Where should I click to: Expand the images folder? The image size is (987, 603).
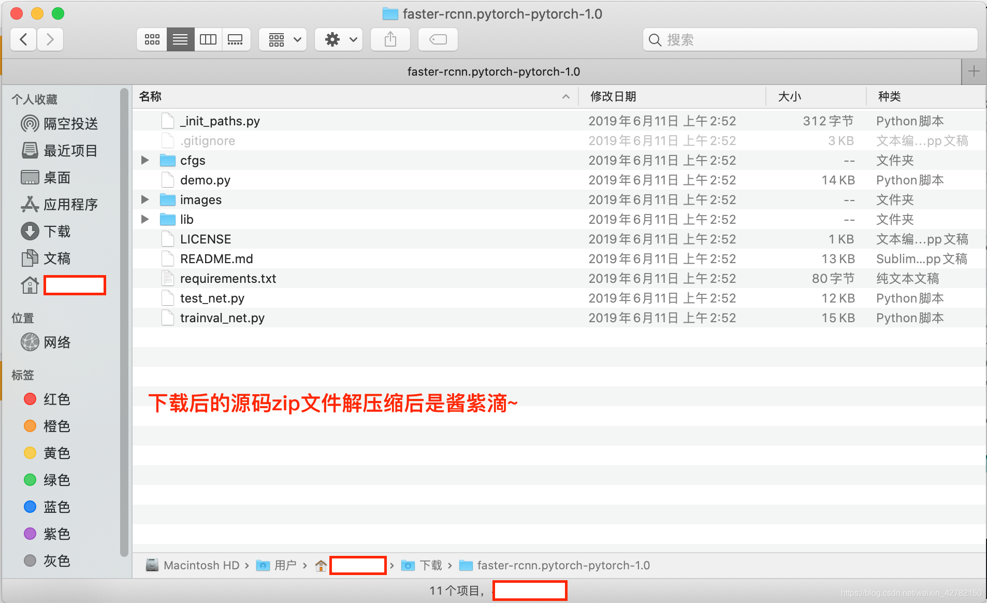tap(145, 200)
